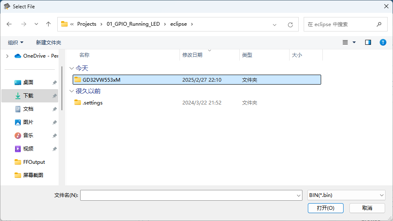
Task: Click the Up one level arrow
Action: point(48,24)
